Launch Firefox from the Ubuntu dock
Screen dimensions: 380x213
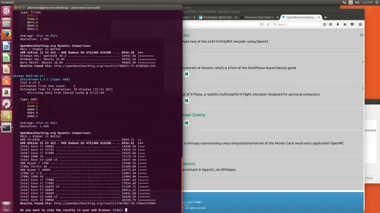[6, 34]
